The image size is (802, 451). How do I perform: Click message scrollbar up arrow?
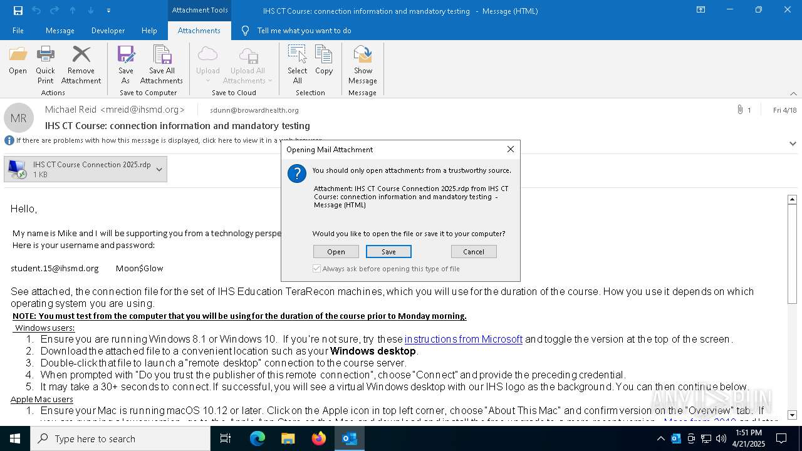tap(792, 199)
